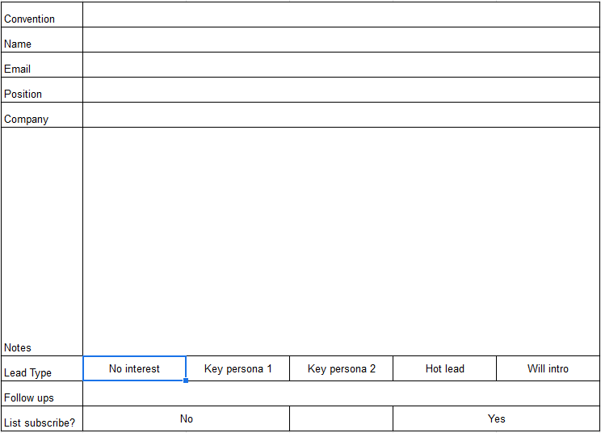
Task: Select the Key persona 1 cell
Action: click(x=237, y=368)
